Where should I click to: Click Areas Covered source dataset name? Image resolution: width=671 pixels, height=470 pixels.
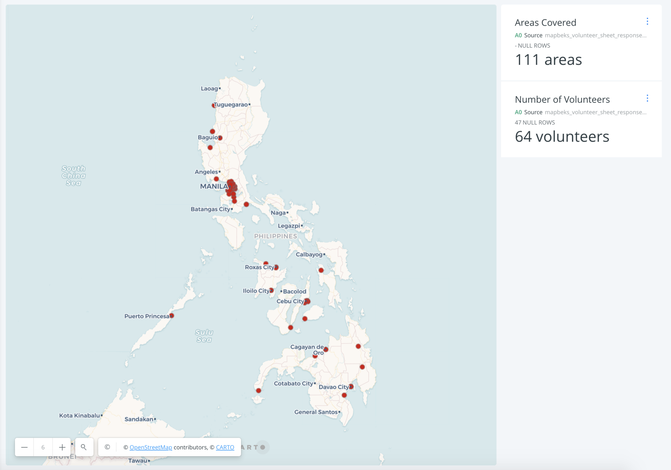(x=595, y=35)
